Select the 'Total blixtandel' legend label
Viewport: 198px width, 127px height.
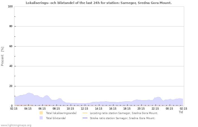point(56,118)
